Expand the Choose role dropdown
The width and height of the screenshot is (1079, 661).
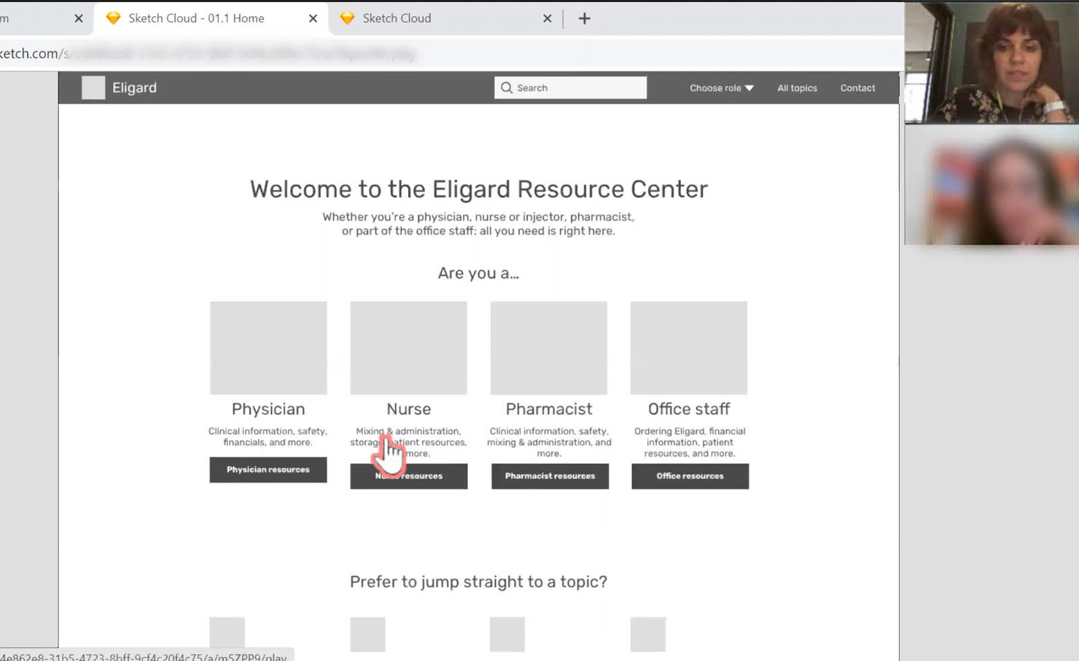click(722, 88)
